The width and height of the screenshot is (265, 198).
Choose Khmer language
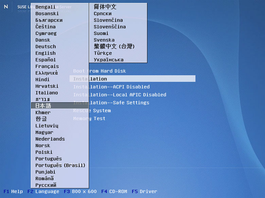(43, 112)
